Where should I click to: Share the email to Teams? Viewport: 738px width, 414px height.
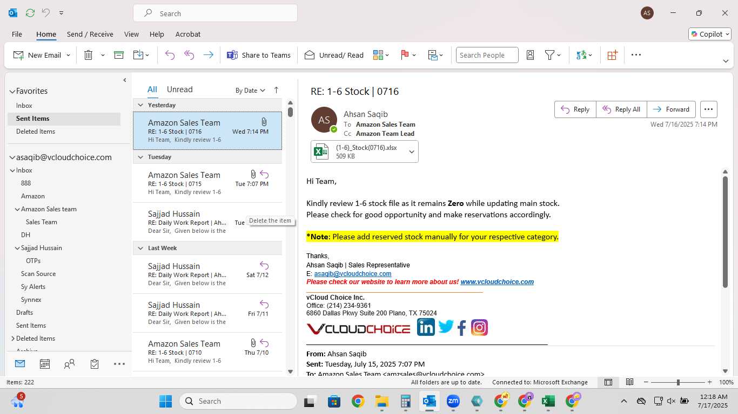(x=259, y=55)
